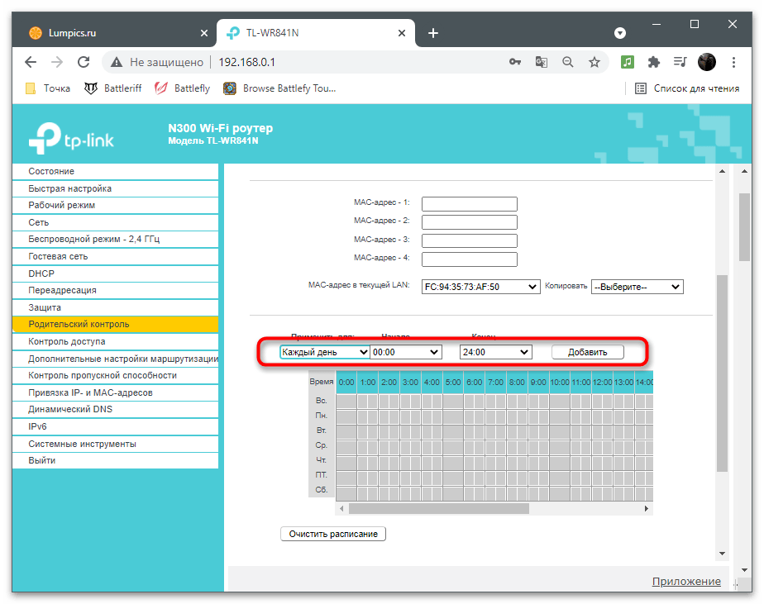Click the 0:00 time column header

click(x=346, y=383)
